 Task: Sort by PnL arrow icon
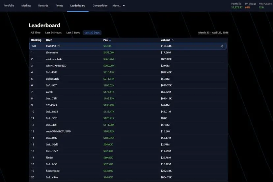coord(110,40)
